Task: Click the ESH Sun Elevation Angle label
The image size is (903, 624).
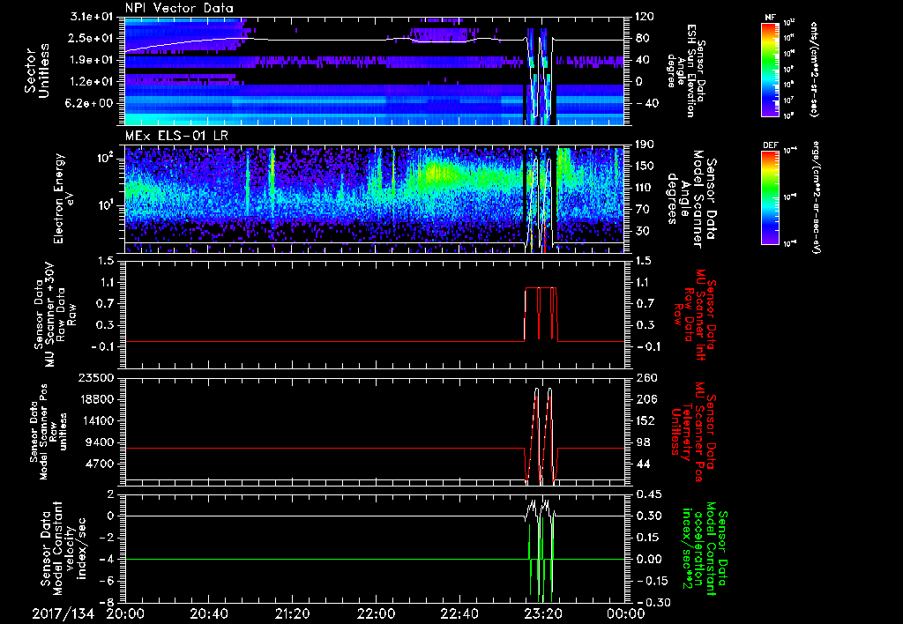Action: [687, 71]
